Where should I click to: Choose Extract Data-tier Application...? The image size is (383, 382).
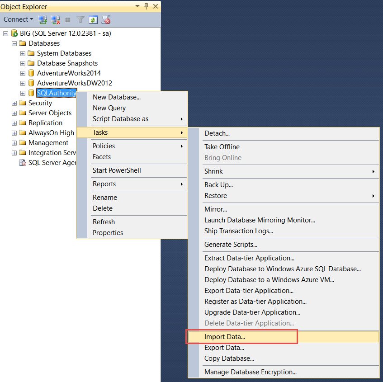(284, 258)
